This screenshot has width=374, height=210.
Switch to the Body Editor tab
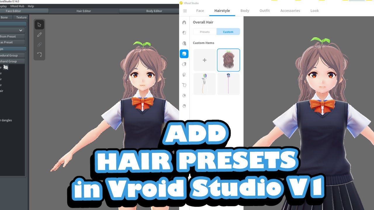(149, 11)
